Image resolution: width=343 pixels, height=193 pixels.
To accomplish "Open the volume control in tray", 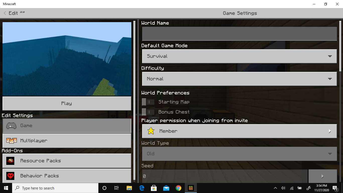I will [x=283, y=188].
